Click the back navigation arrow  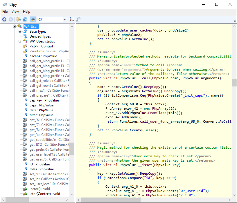pos(4,19)
